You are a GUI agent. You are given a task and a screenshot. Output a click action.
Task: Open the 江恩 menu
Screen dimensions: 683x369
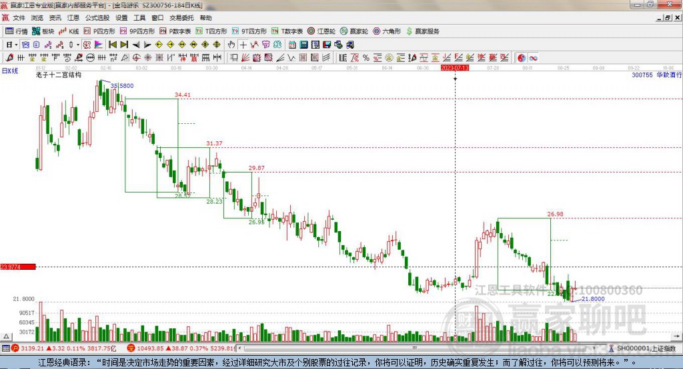pos(73,18)
